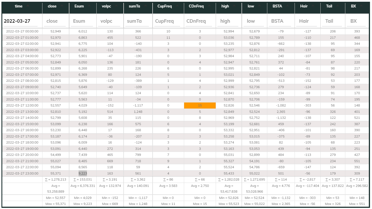
Task: Click the sumTa column sort arrow
Action: click(x=145, y=6)
